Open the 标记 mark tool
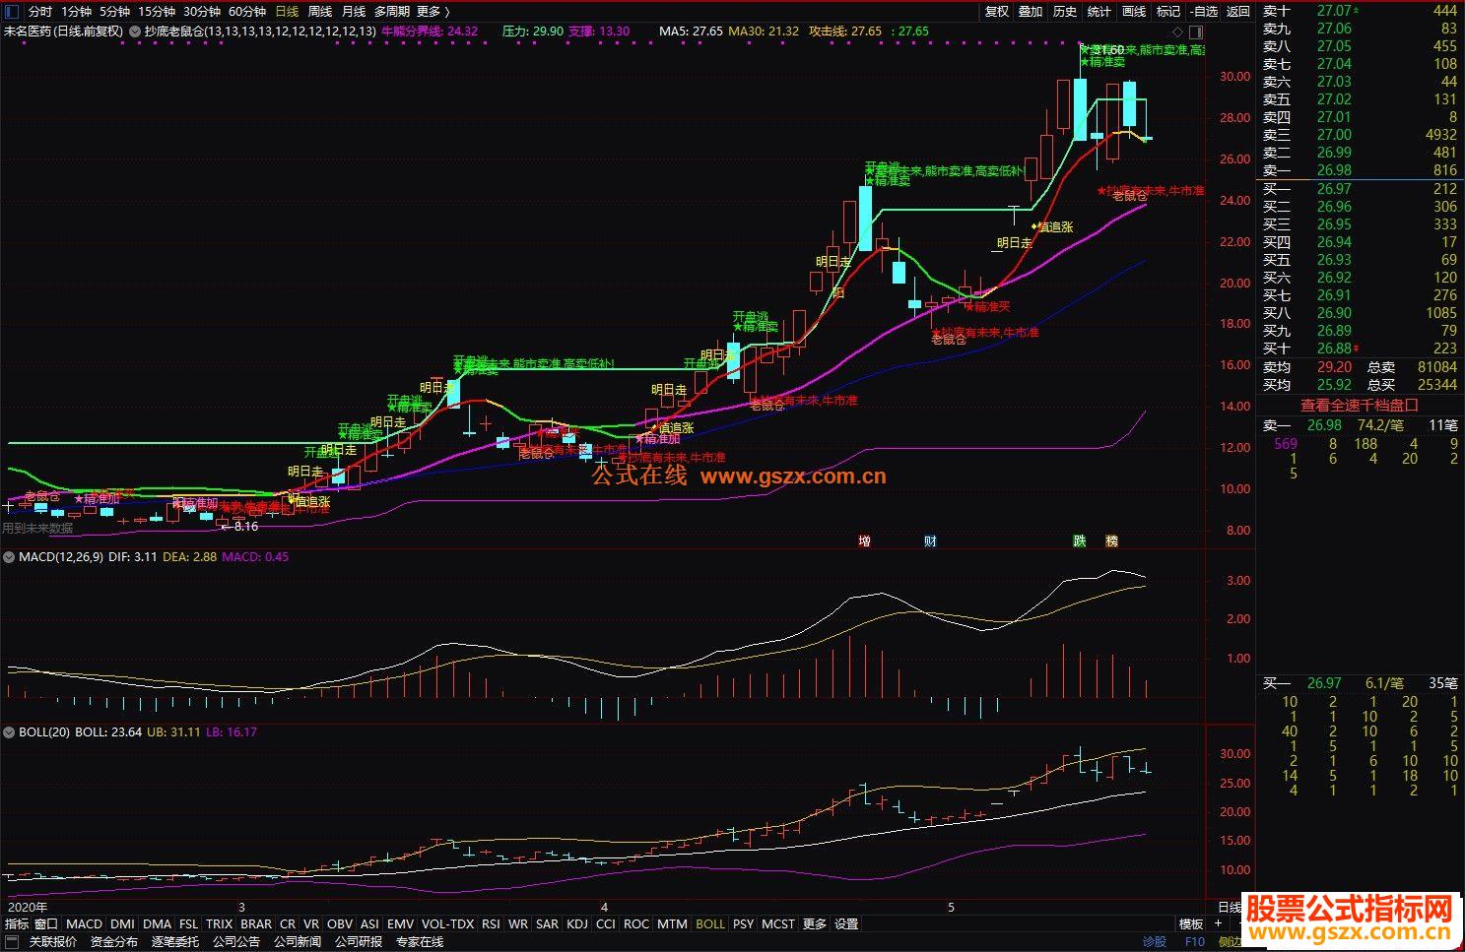 coord(1168,12)
